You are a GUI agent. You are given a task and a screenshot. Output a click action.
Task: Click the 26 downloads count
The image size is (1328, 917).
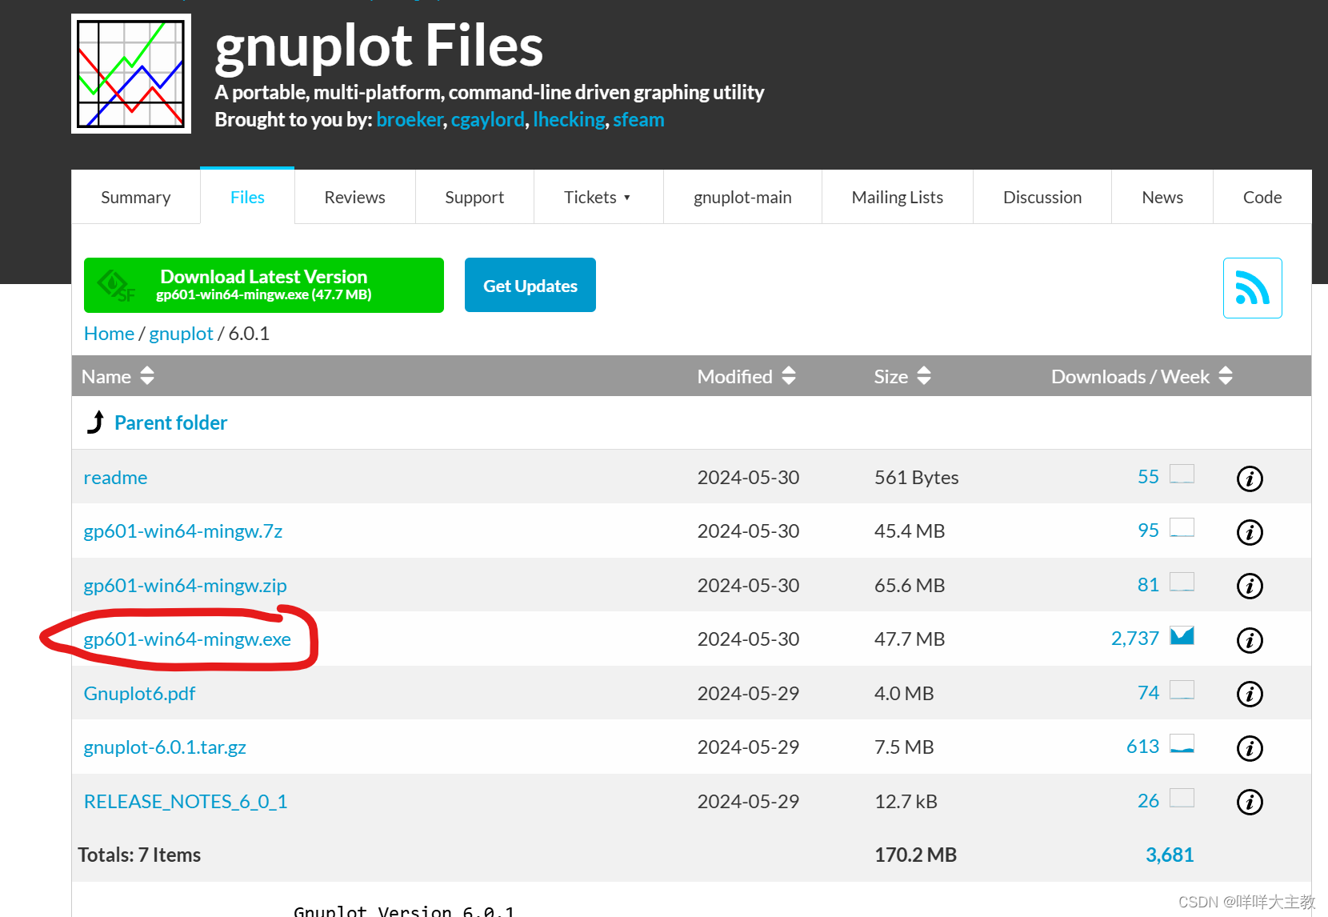tap(1148, 800)
